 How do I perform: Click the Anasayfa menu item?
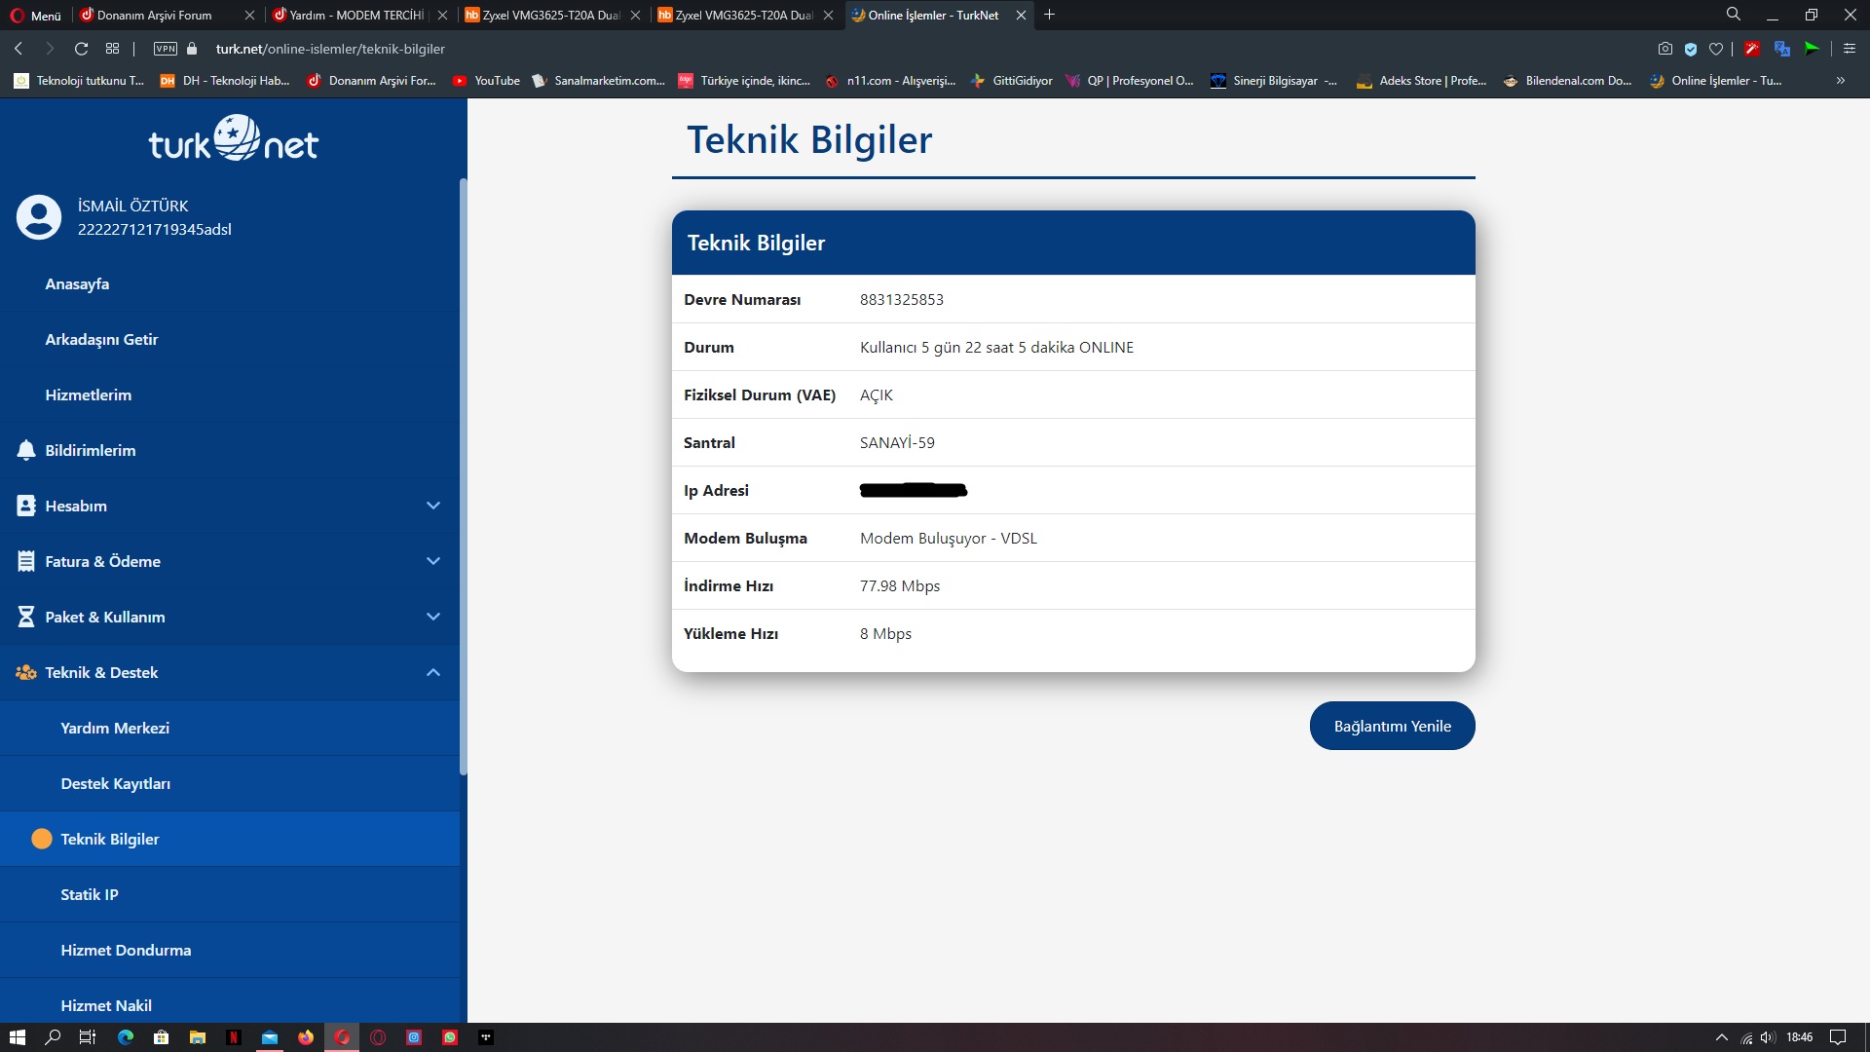(x=77, y=282)
